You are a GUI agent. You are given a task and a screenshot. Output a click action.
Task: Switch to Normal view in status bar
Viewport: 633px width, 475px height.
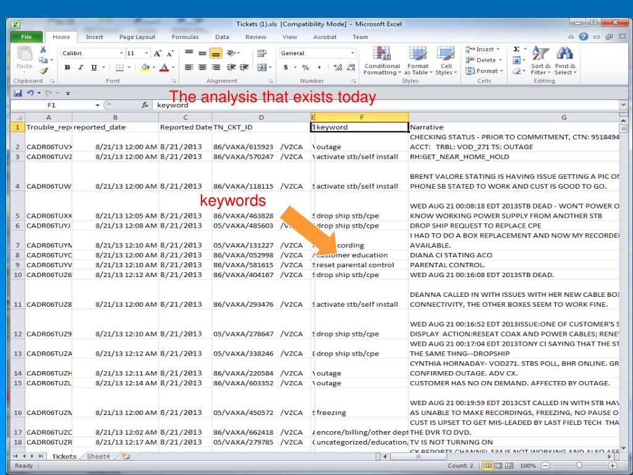[x=488, y=466]
